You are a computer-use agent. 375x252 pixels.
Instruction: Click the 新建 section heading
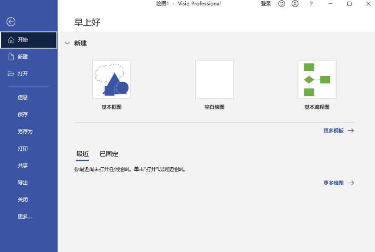pyautogui.click(x=80, y=43)
